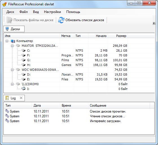This screenshot has height=145, width=158.
Task: Sort disks by Начало column header
Action: 98,36
